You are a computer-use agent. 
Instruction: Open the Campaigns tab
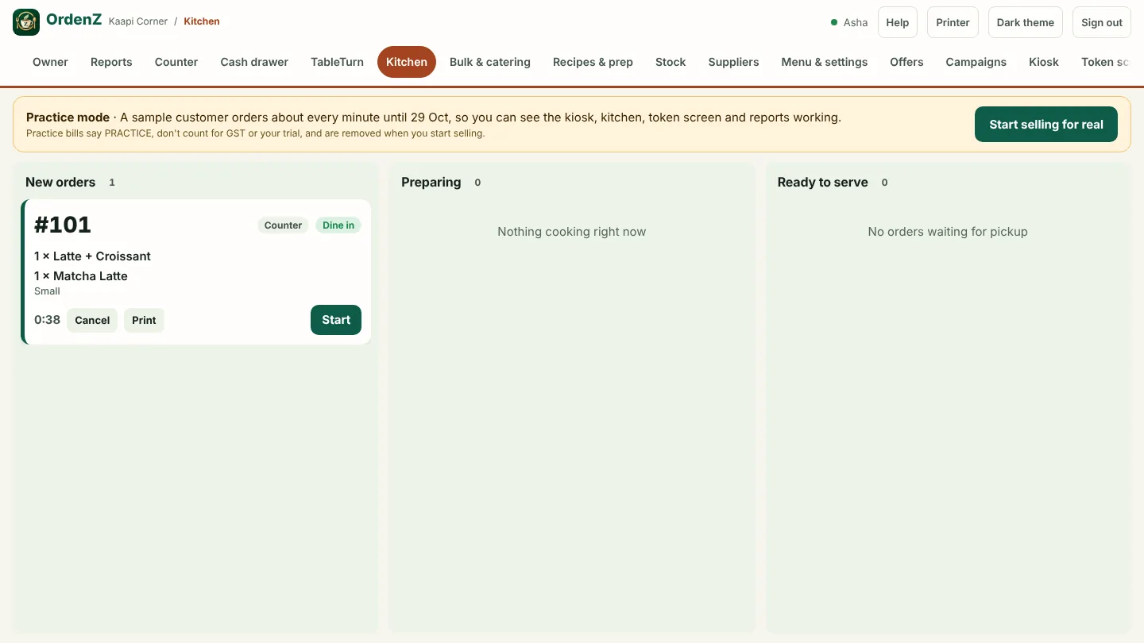976,62
